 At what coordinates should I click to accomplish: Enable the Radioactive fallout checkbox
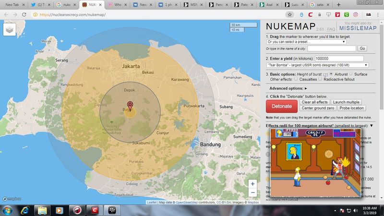point(320,79)
